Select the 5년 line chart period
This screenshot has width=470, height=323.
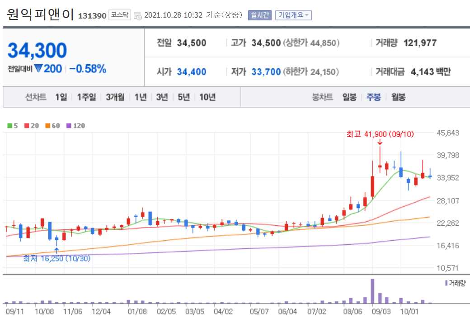[184, 97]
